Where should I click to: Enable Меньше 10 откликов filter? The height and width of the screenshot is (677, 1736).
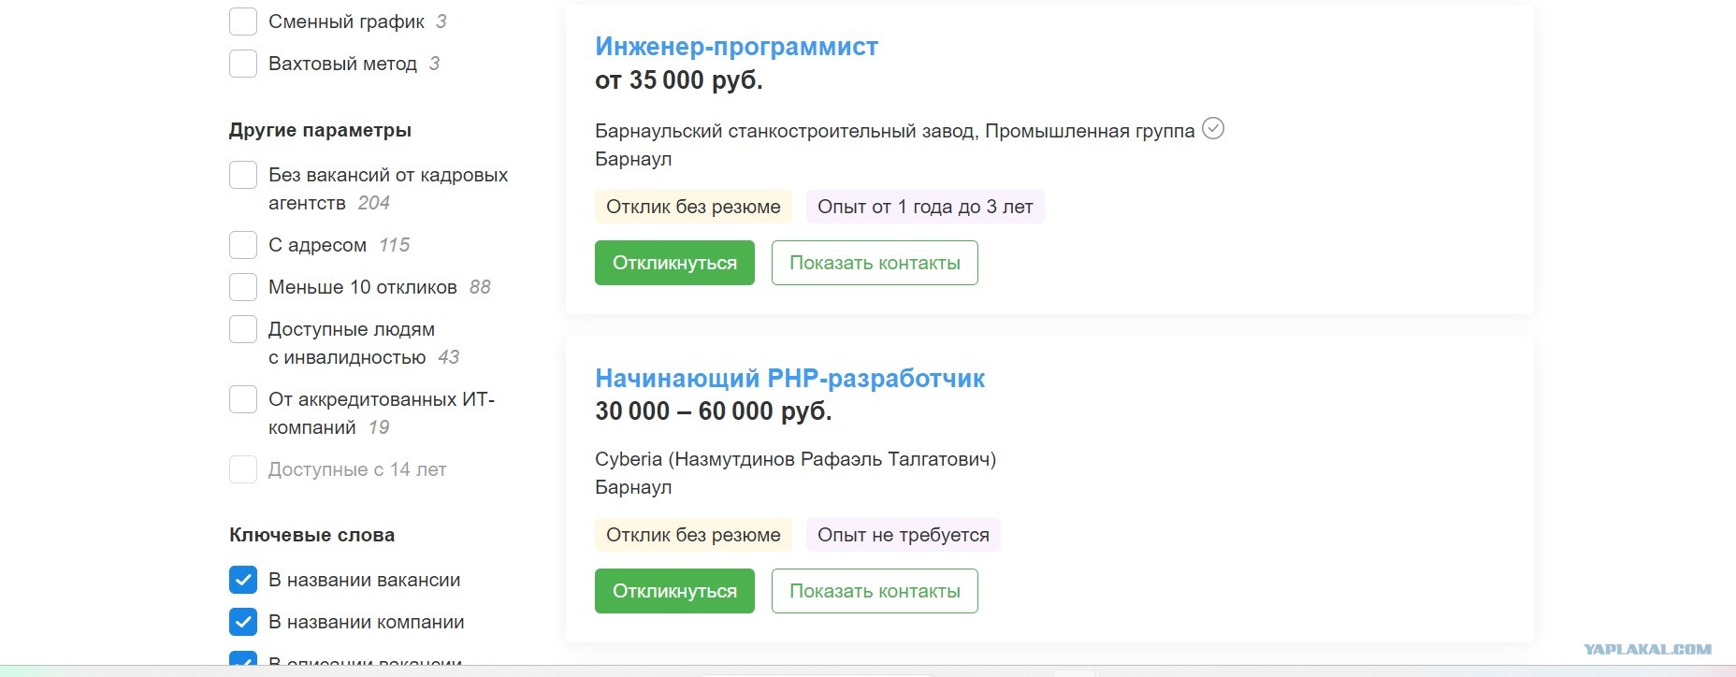pyautogui.click(x=243, y=287)
